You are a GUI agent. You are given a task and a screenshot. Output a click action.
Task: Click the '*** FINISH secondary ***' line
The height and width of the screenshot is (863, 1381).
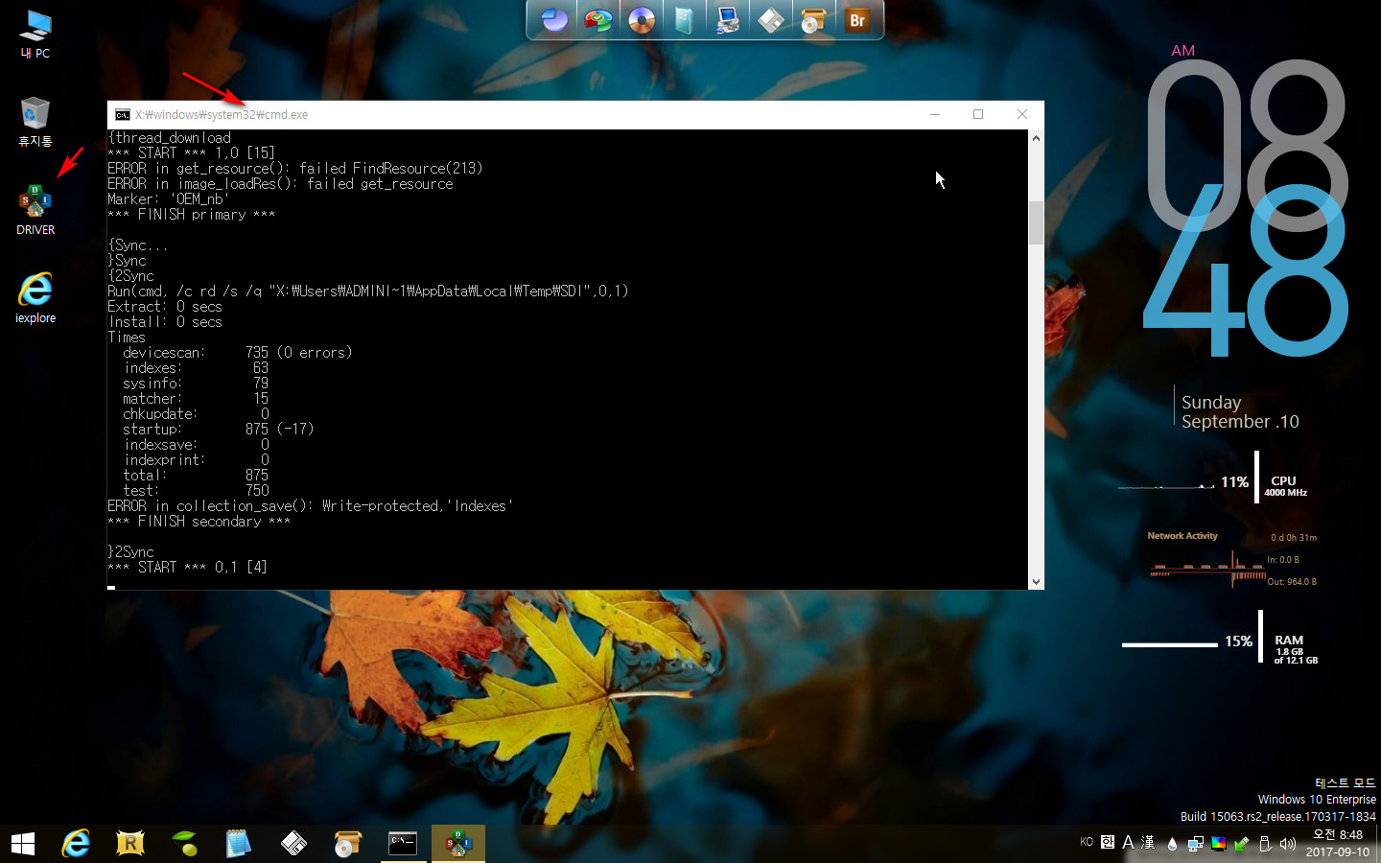[199, 522]
